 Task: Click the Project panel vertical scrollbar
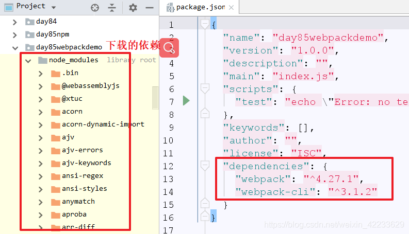coord(155,98)
